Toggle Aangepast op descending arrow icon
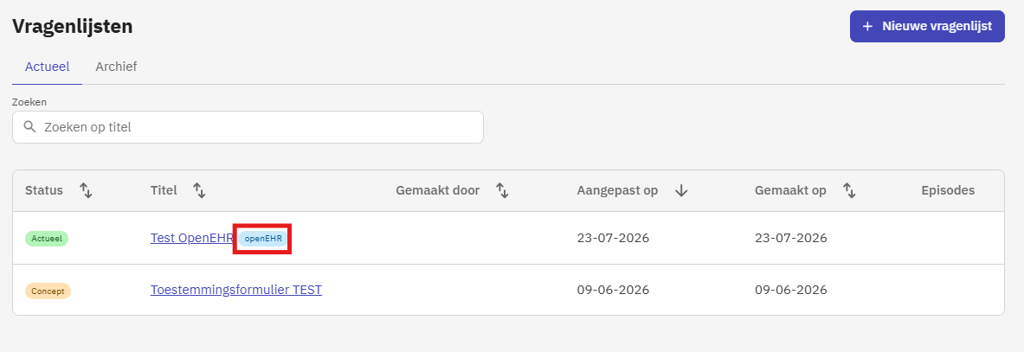 (681, 190)
